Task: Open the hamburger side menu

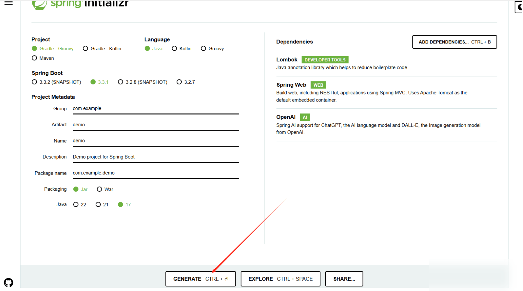Action: (8, 3)
